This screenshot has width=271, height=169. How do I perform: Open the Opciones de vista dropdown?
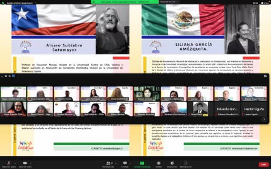pyautogui.click(x=169, y=2)
